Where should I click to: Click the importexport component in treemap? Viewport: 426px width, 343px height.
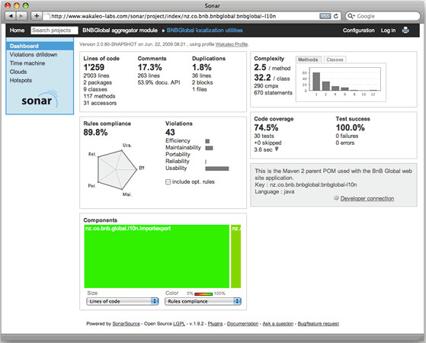[x=157, y=256]
